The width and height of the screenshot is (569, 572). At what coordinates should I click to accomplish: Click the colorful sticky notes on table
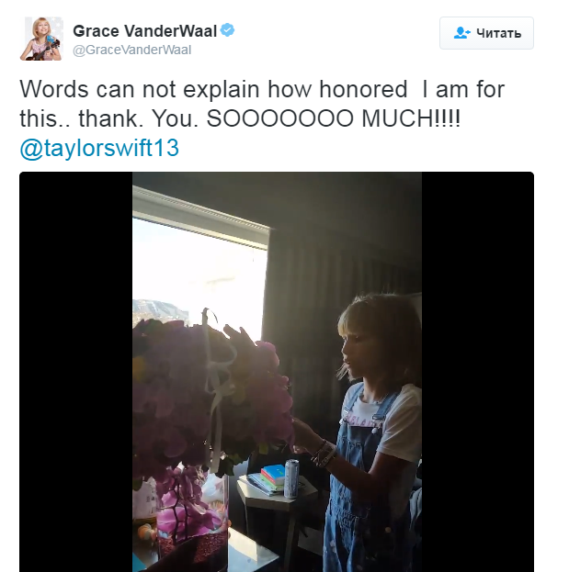pos(270,478)
